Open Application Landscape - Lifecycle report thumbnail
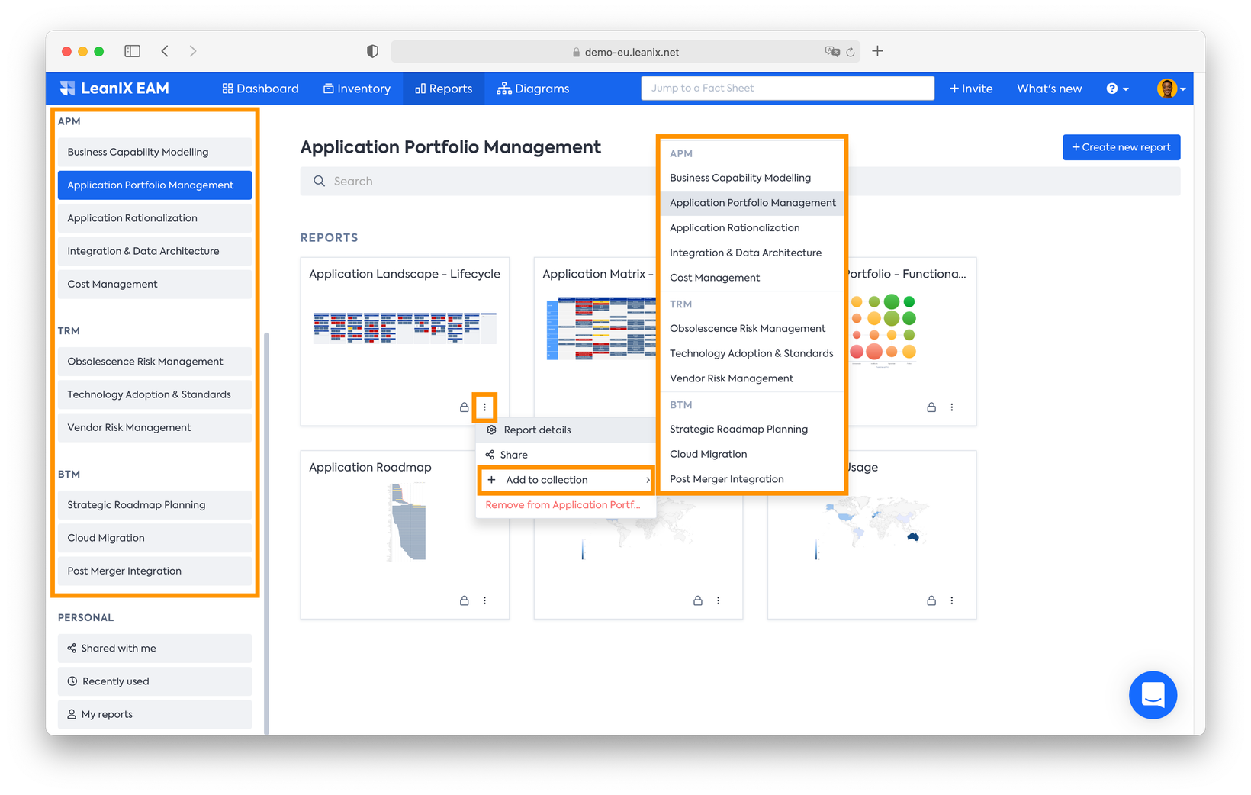The width and height of the screenshot is (1251, 795). (405, 328)
